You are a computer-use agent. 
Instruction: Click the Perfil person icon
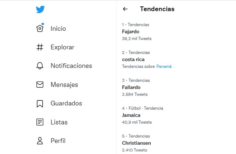[x=40, y=141]
